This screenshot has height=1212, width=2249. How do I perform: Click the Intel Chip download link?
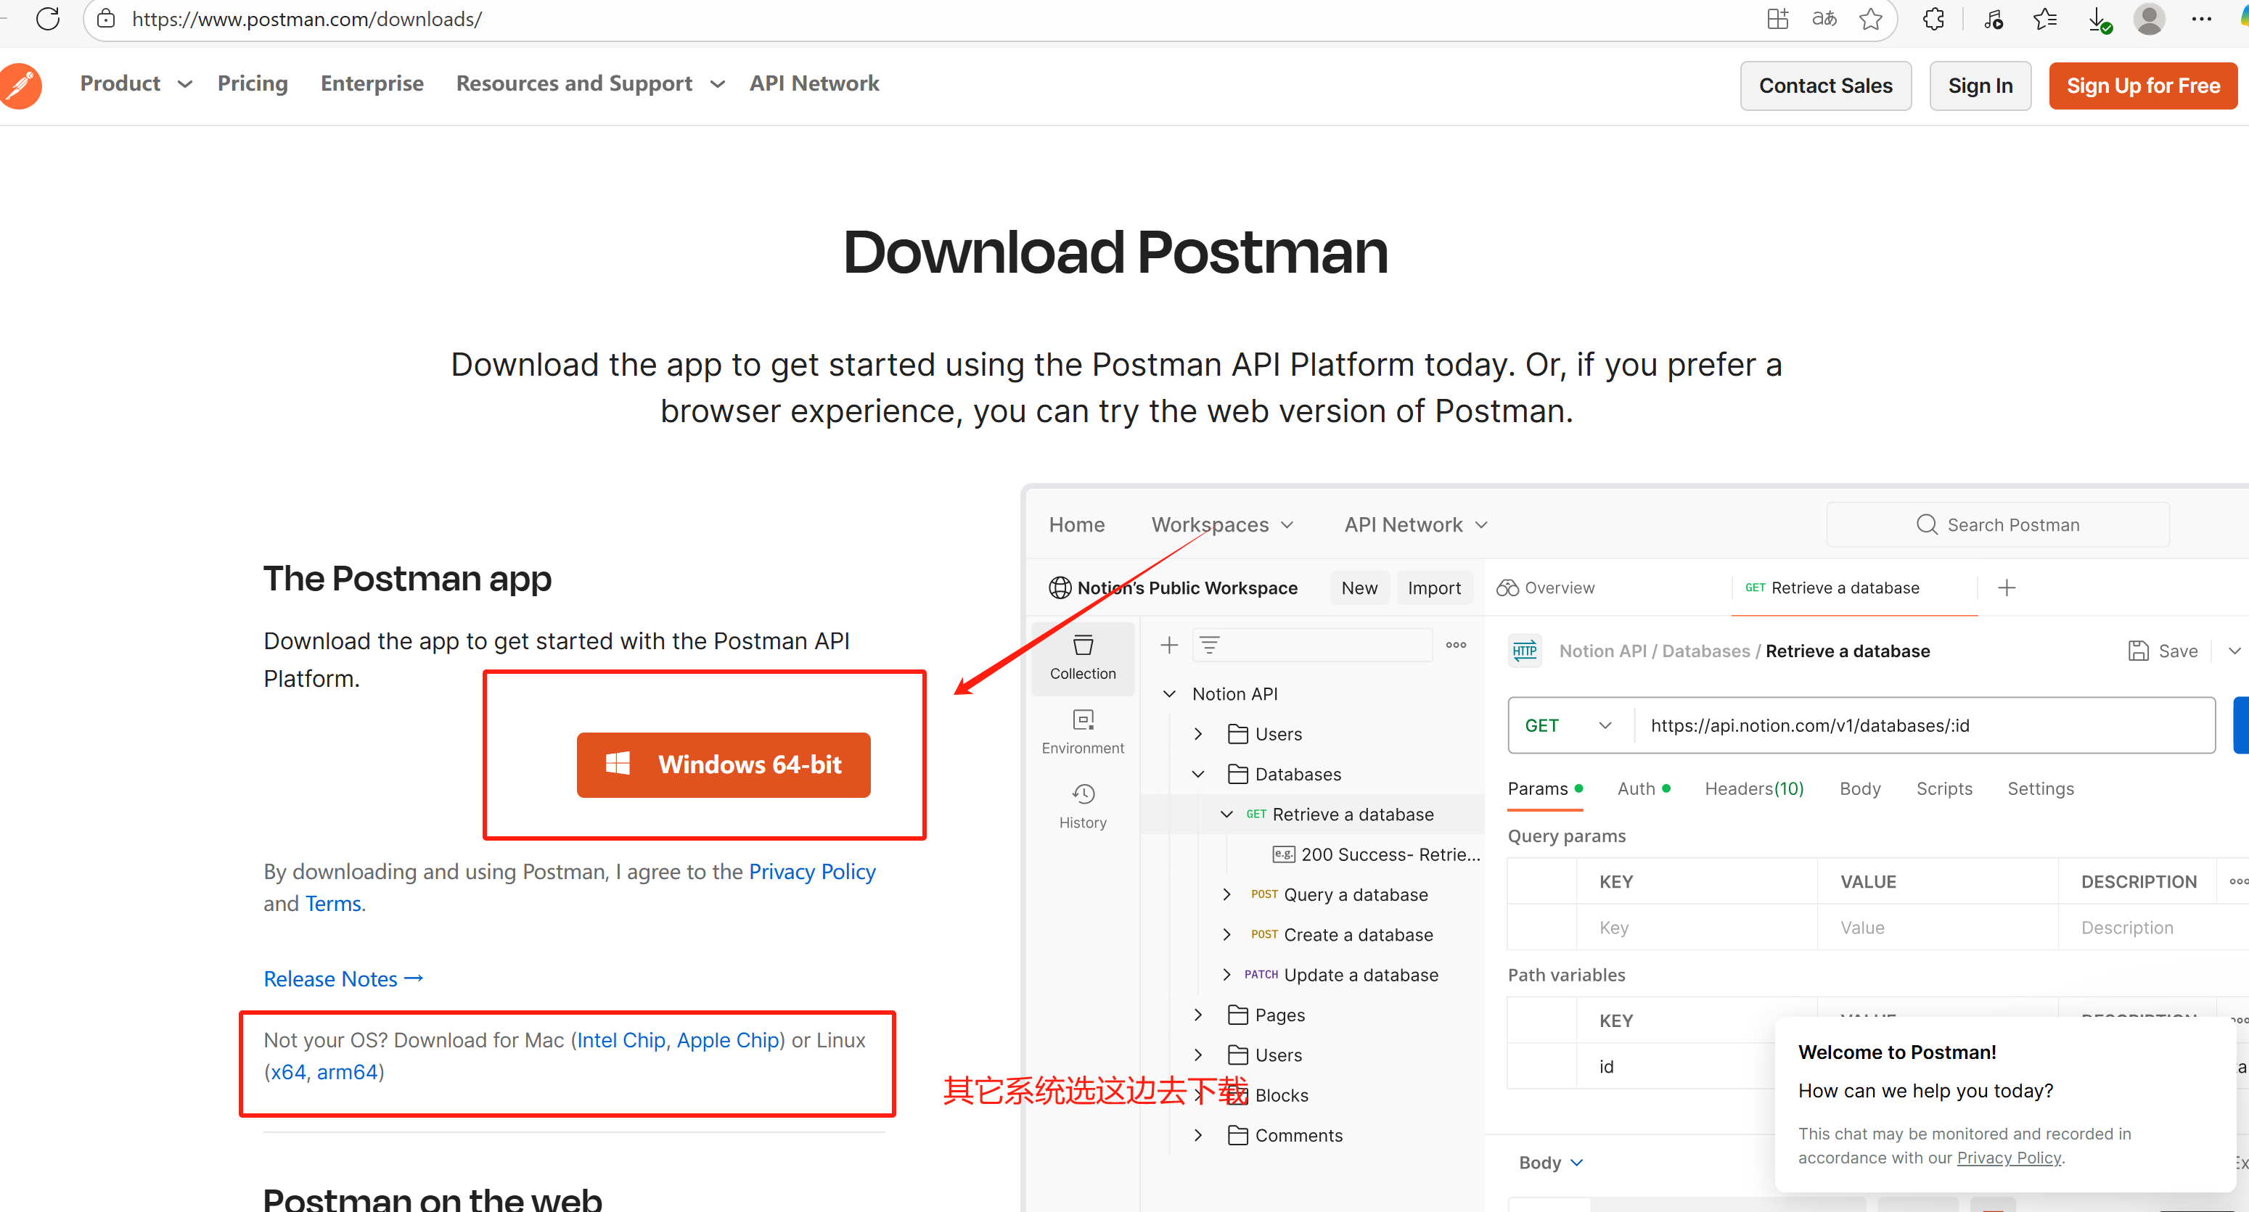tap(620, 1040)
